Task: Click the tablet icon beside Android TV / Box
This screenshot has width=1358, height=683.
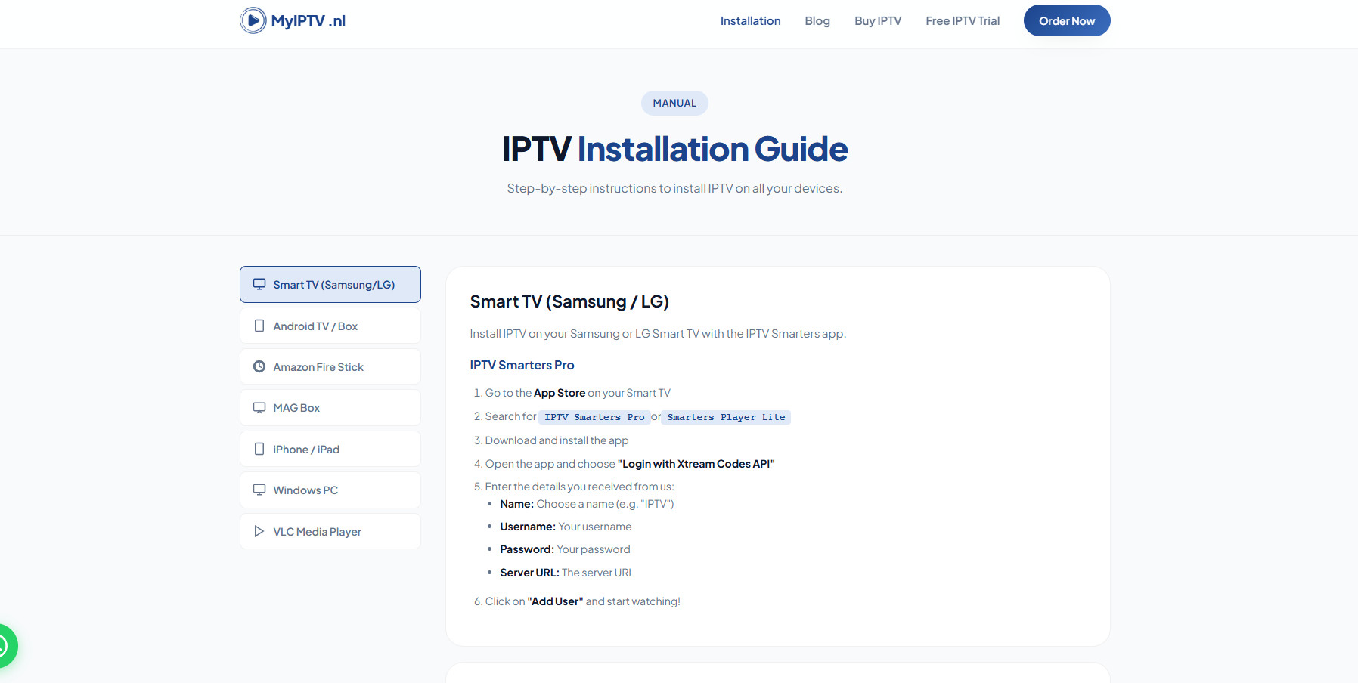Action: (x=259, y=326)
